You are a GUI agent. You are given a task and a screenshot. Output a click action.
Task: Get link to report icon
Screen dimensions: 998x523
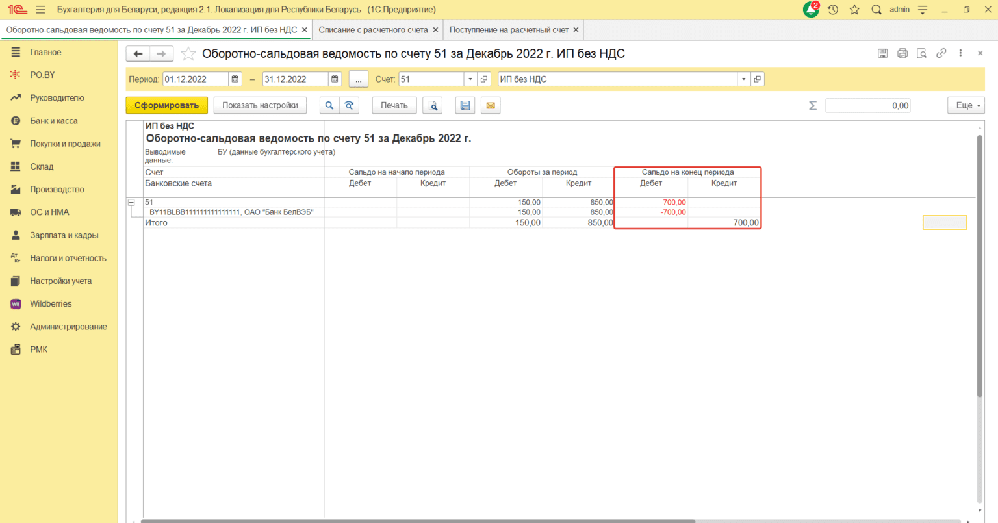click(x=941, y=53)
